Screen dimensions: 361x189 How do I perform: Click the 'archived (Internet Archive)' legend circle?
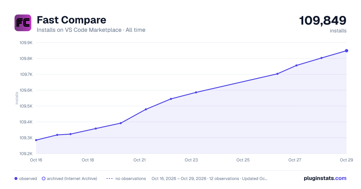43,178
